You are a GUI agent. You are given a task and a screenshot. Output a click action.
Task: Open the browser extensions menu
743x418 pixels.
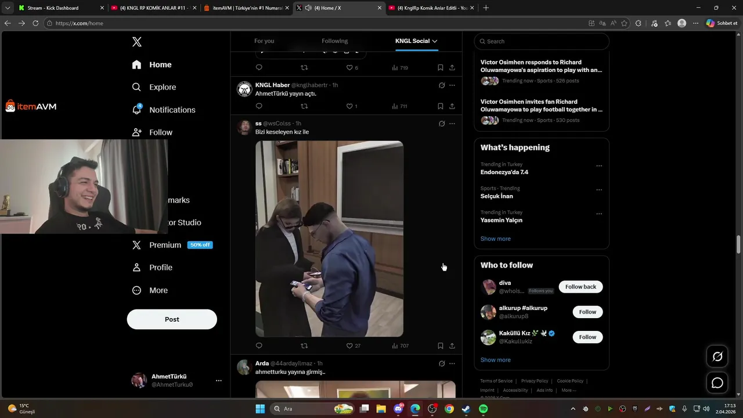[639, 23]
